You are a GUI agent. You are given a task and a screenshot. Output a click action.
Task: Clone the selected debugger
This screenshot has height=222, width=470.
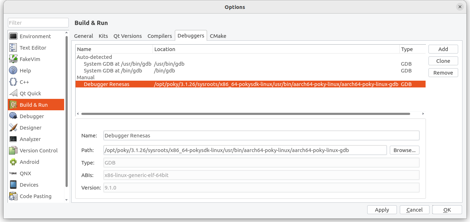click(x=443, y=61)
